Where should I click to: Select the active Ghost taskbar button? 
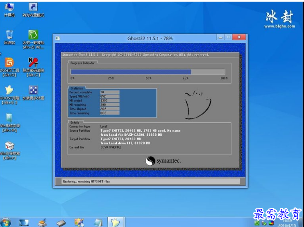coord(116,222)
